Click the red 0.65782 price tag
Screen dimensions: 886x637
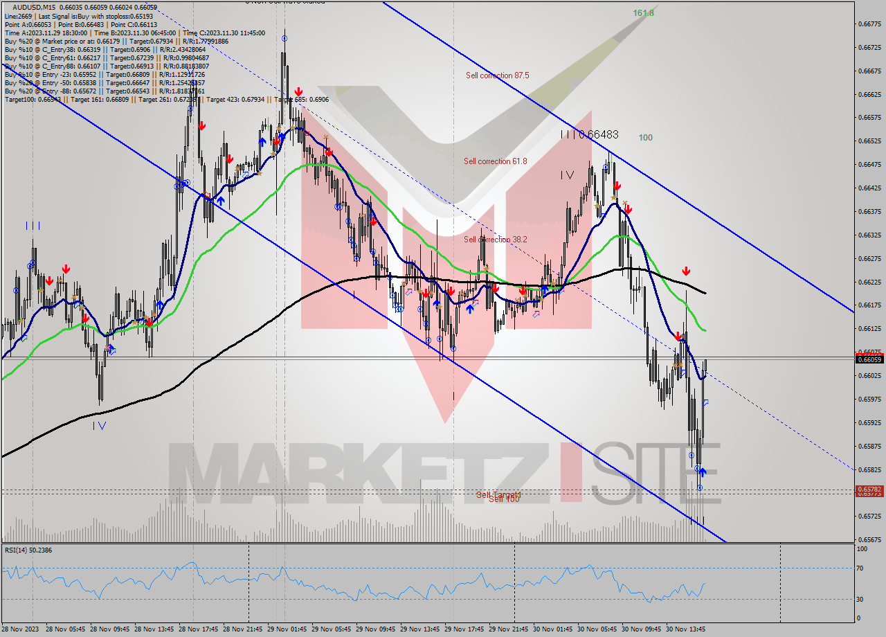coord(869,490)
